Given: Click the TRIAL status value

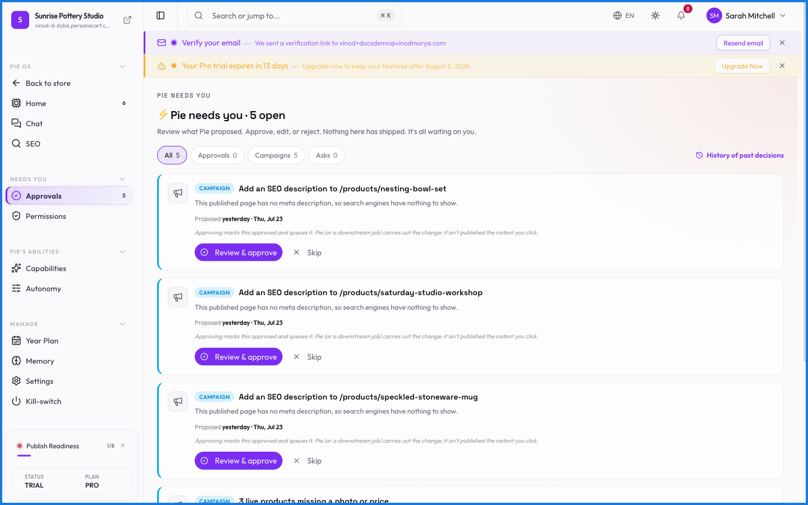Looking at the screenshot, I should (x=34, y=485).
